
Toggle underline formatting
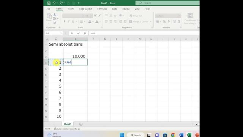click(73, 22)
